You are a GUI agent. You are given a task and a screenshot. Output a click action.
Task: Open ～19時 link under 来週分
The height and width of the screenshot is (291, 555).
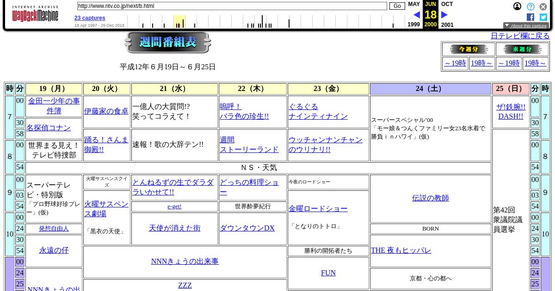509,63
